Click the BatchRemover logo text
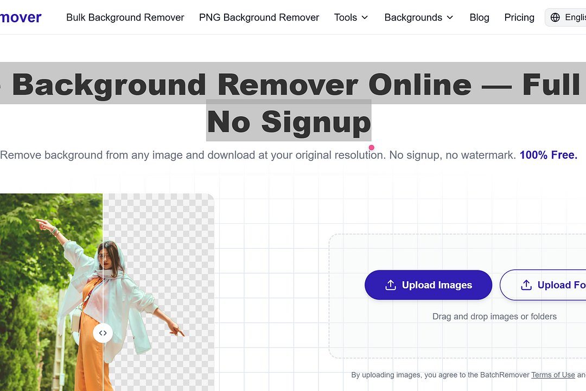This screenshot has height=391, width=586. point(21,17)
